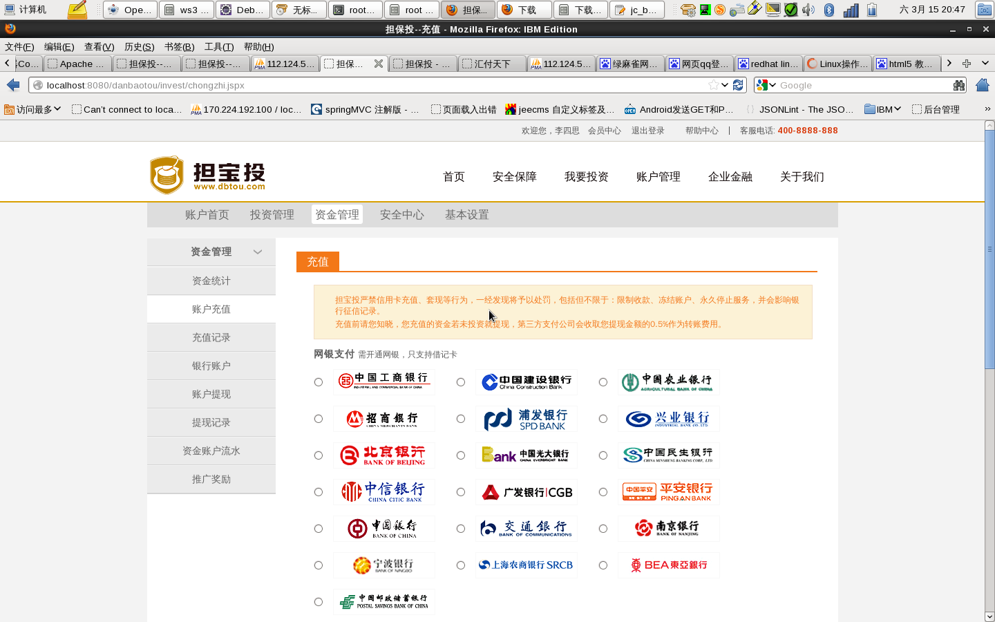Select the ICBC bank radio button
Screen dimensions: 995x622
(319, 382)
